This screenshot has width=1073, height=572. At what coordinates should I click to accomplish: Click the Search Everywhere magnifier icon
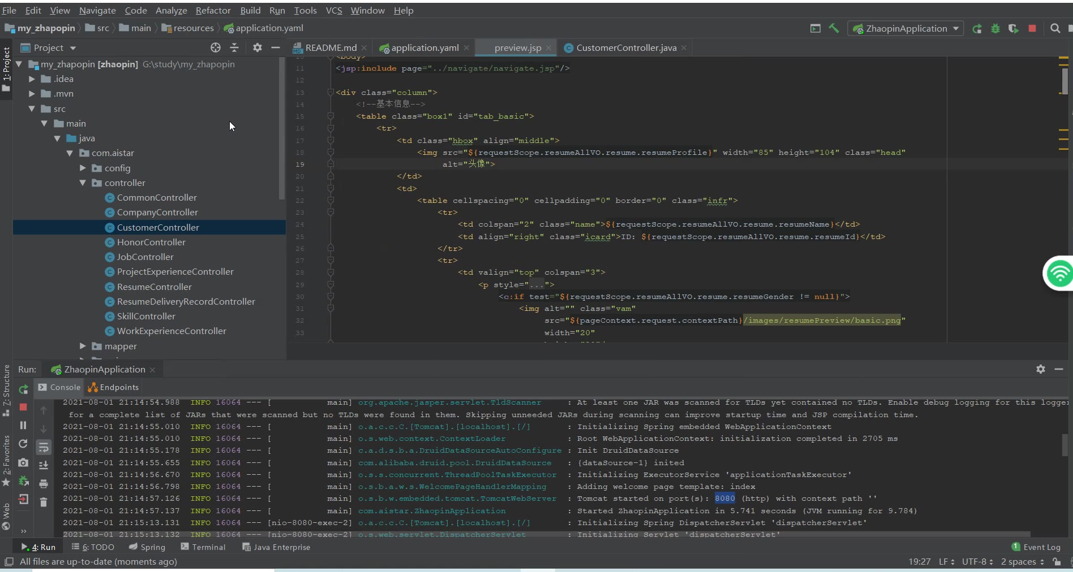(1055, 28)
